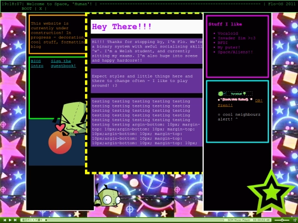Click the 'cool neighbourz alert!' text
This screenshot has width=298, height=223.
tap(239, 117)
